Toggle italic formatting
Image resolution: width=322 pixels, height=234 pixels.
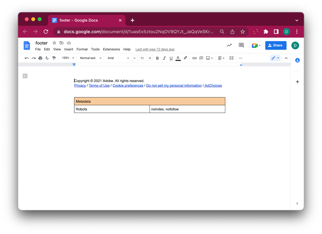point(164,58)
